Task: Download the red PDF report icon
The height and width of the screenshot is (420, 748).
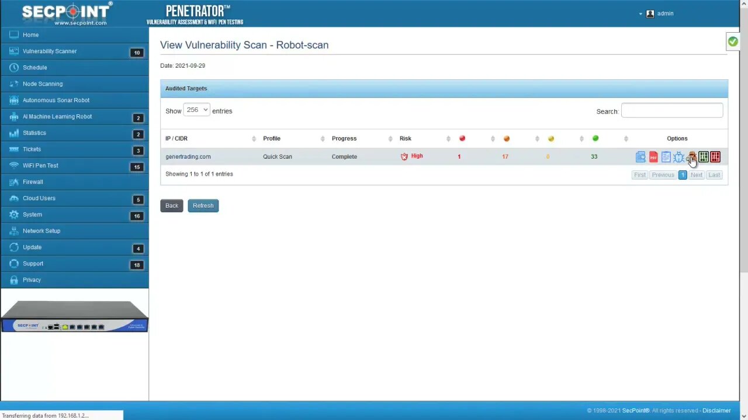Action: coord(653,157)
